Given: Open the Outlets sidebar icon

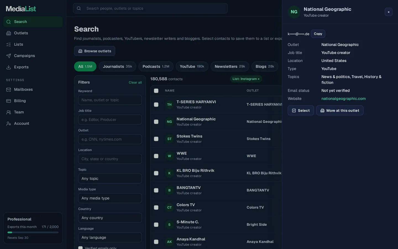Looking at the screenshot, I should click(x=9, y=33).
